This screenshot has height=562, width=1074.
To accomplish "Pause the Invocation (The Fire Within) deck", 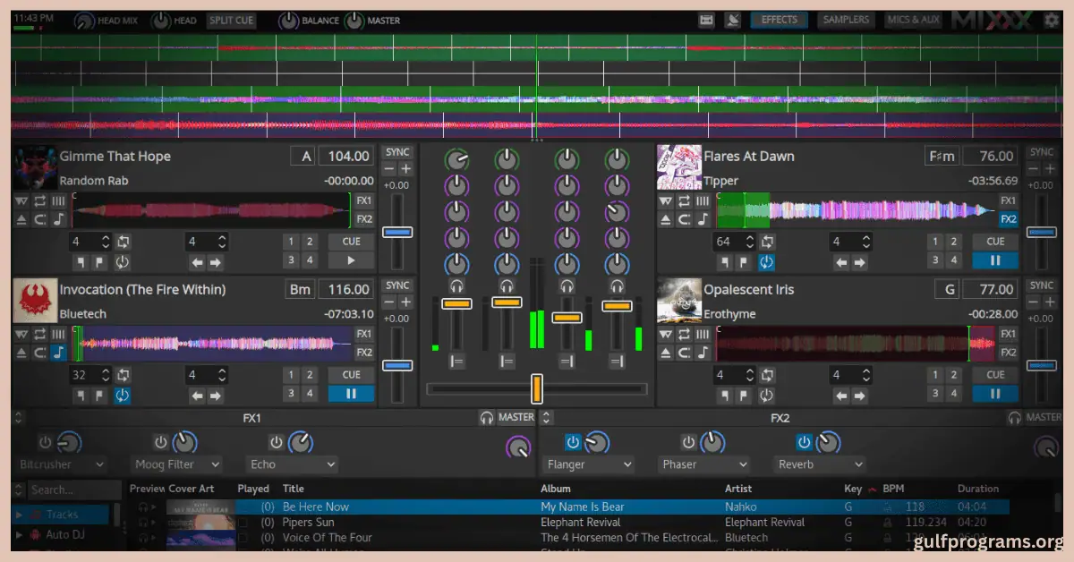I will tap(351, 394).
